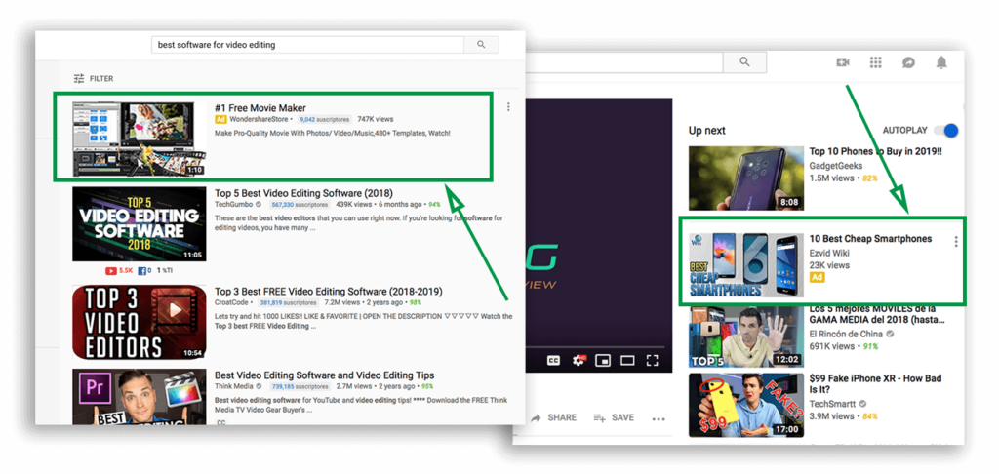Open the messages bubble icon
Screen dimensions: 999x474
pos(908,62)
